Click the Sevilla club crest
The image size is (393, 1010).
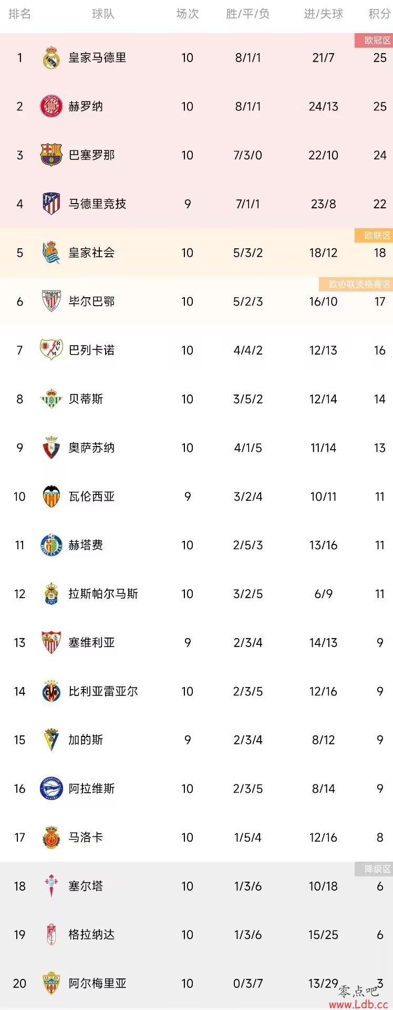pos(51,642)
